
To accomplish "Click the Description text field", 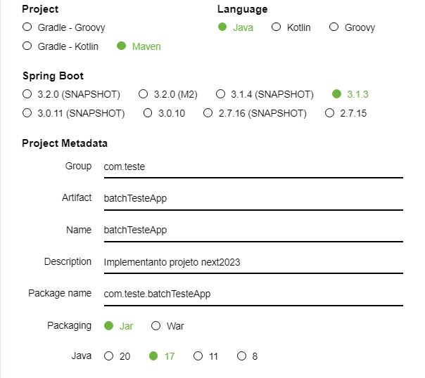I will [x=252, y=262].
